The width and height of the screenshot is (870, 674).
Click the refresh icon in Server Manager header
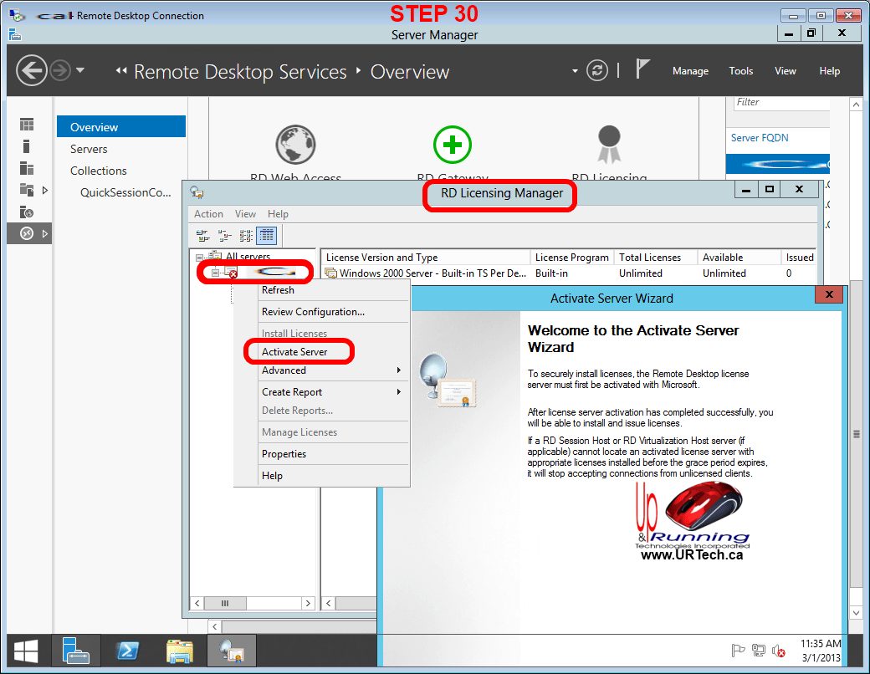click(x=596, y=71)
